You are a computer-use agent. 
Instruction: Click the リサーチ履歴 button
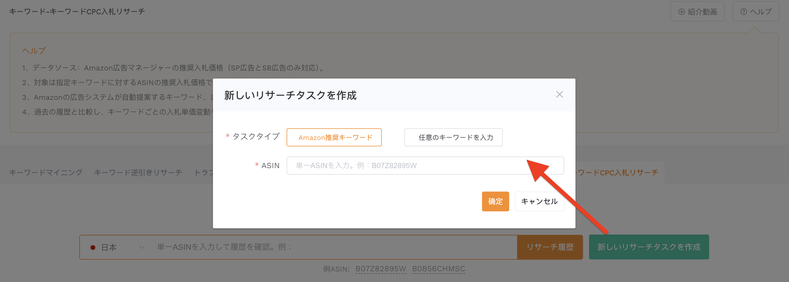click(550, 247)
